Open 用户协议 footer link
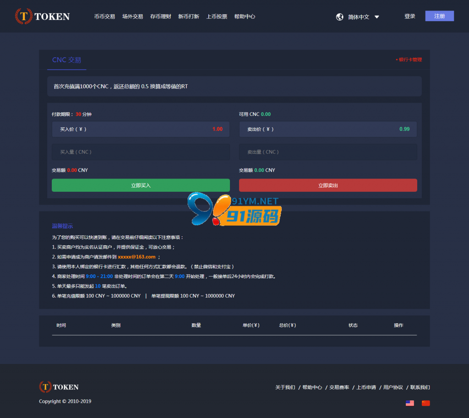 click(393, 387)
